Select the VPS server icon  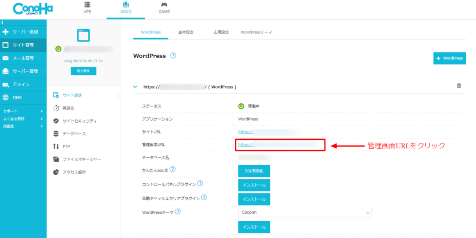(87, 5)
